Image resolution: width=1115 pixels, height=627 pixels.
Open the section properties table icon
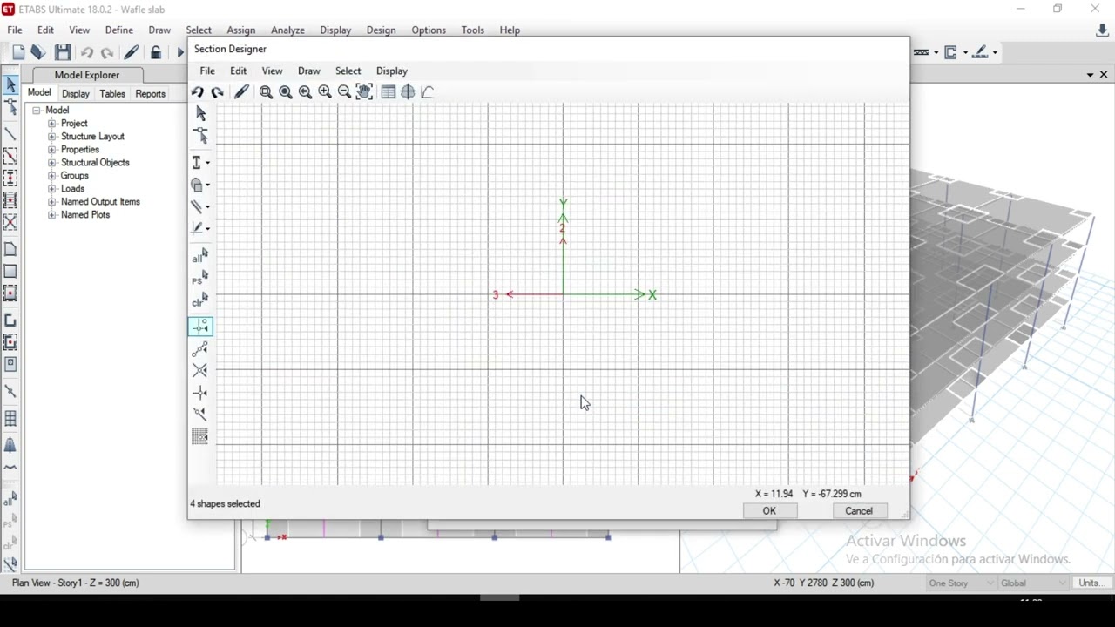tap(389, 91)
